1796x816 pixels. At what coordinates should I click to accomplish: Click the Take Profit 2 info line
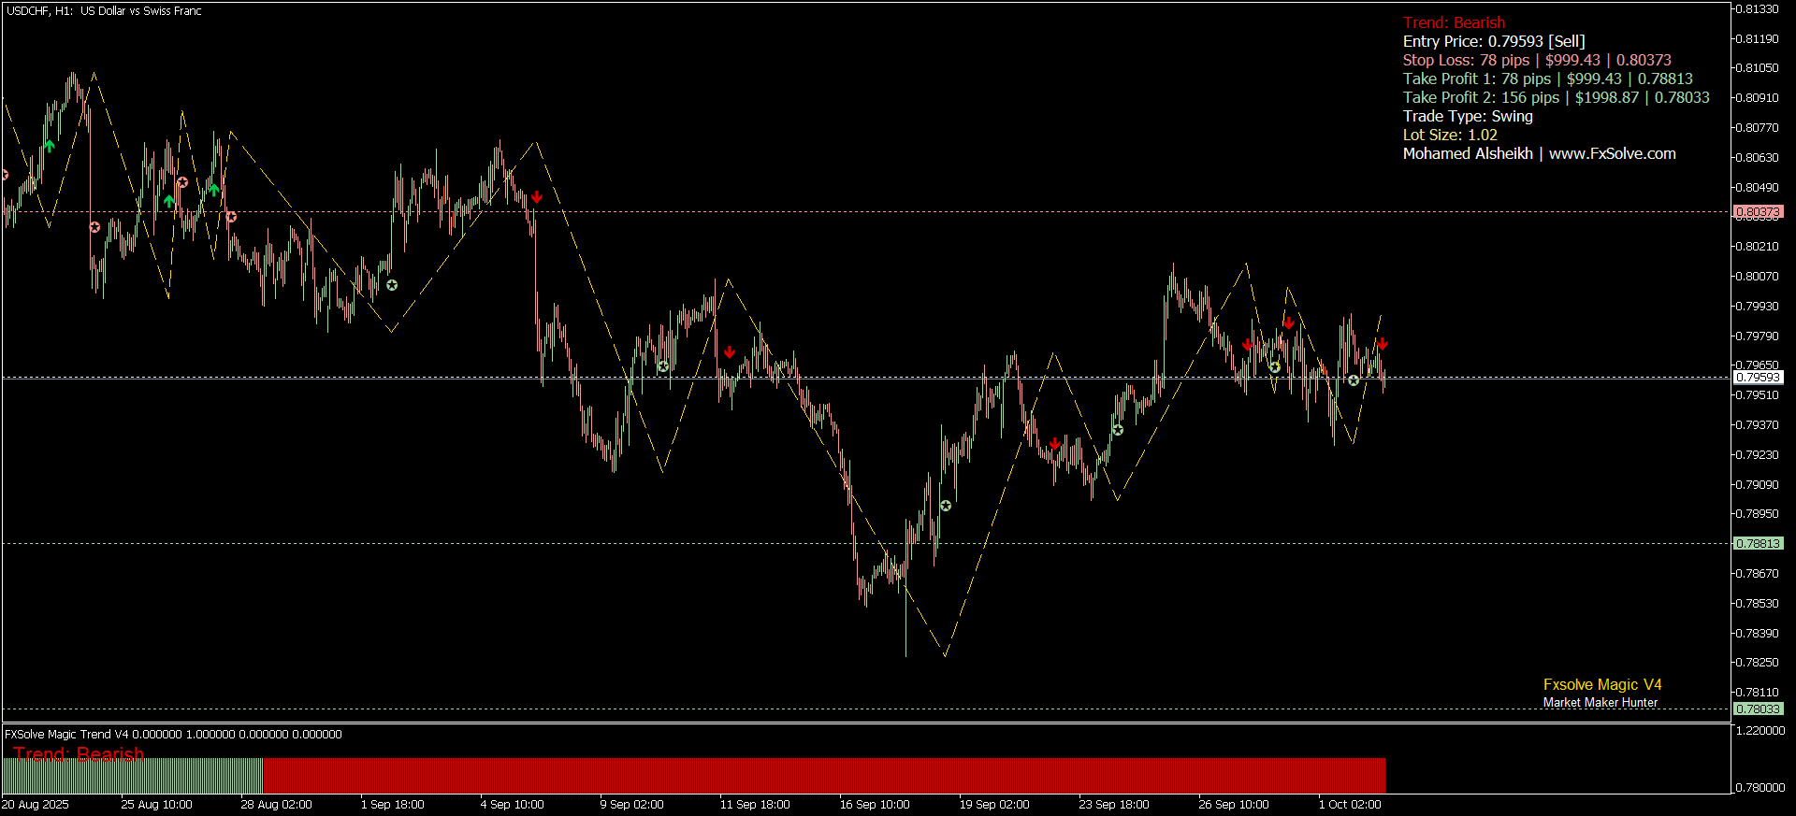[1556, 98]
